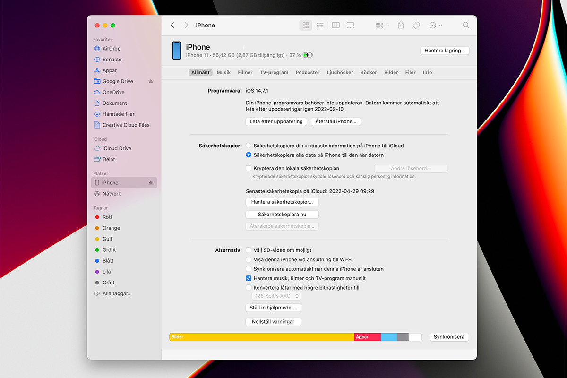The image size is (567, 378).
Task: Enable Konvertera låtar med högre bithastigheter
Action: [x=249, y=287]
